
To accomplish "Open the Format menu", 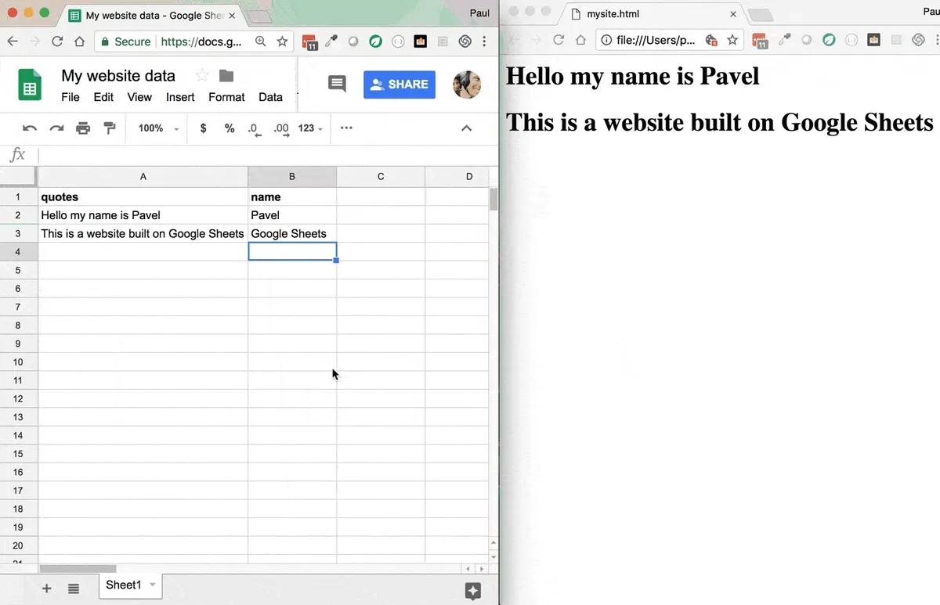I will tap(226, 97).
